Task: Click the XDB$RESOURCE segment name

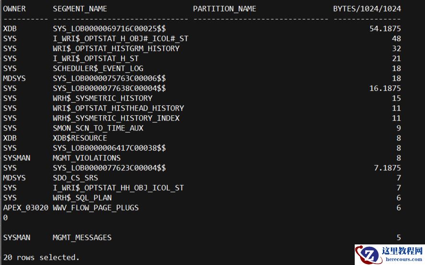Action: [80, 138]
